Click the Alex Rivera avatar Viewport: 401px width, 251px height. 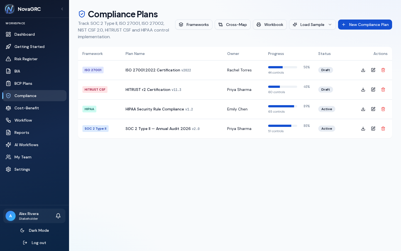(11, 216)
